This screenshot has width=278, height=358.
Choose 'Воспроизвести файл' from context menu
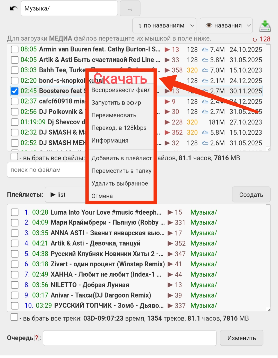pos(121,90)
